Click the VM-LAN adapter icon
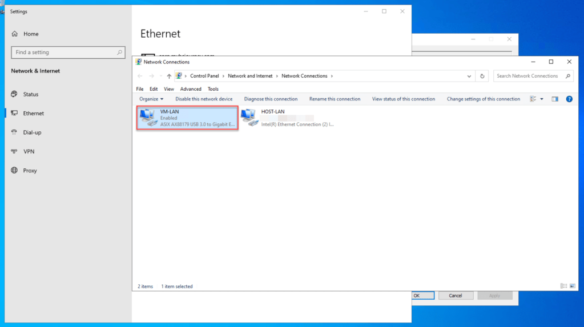584x327 pixels. (x=148, y=118)
